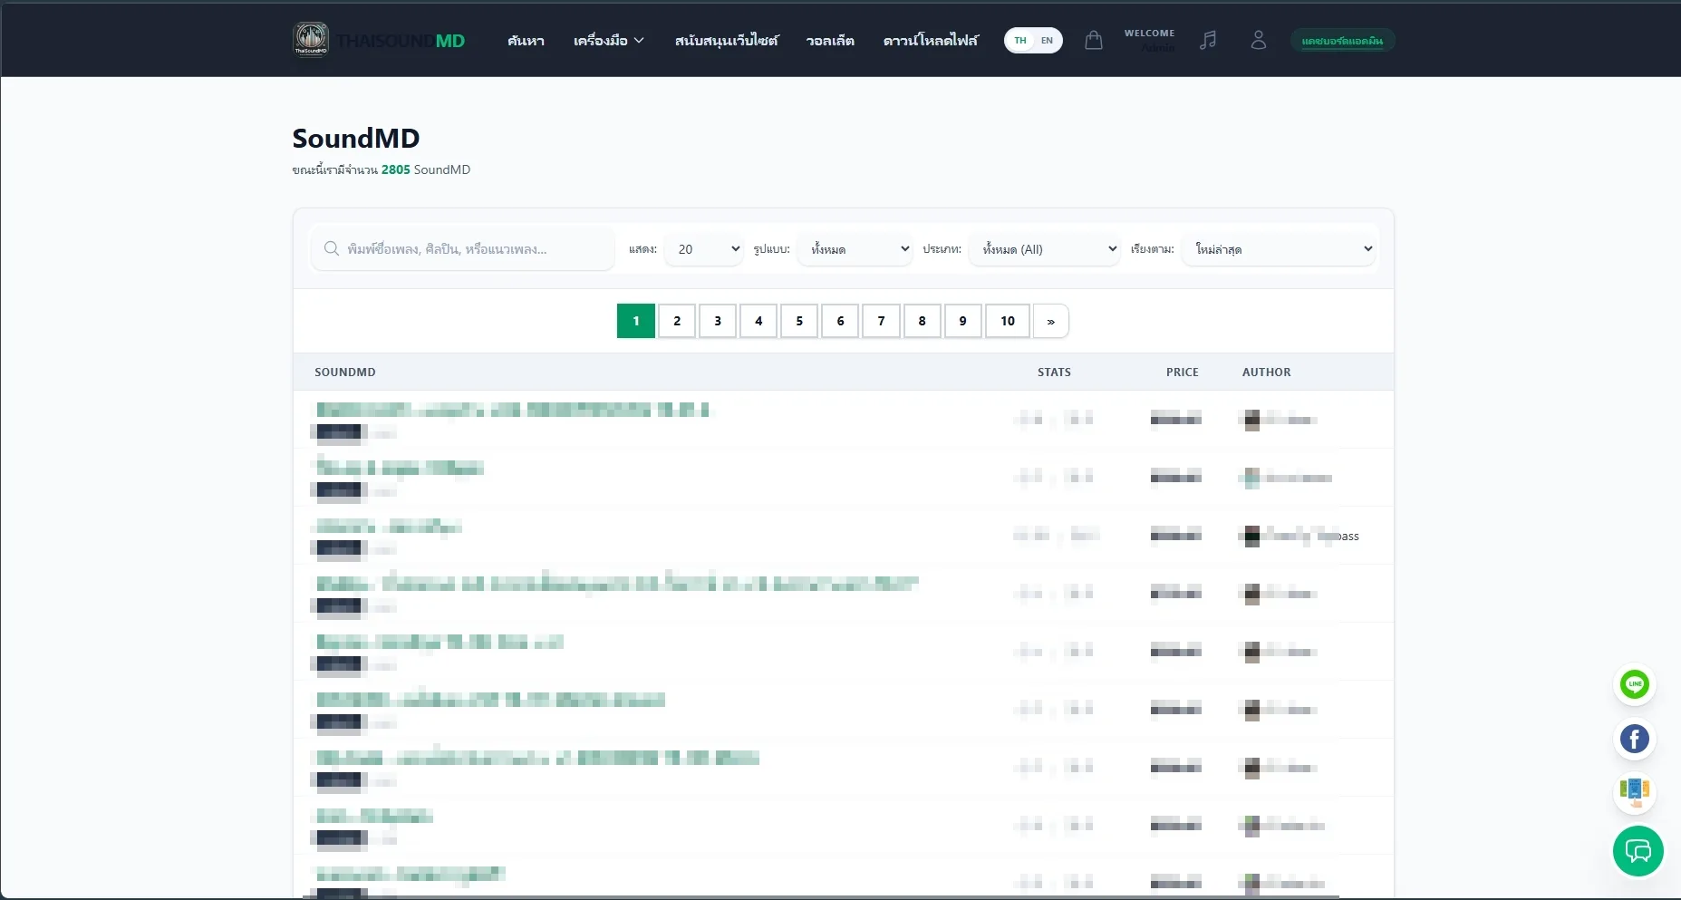This screenshot has height=900, width=1681.
Task: Go to page 8 of results
Action: click(x=922, y=321)
